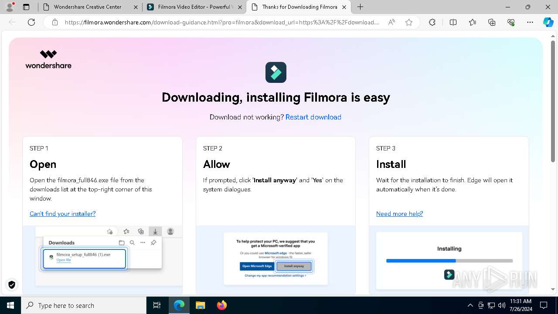Open Task View on taskbar
This screenshot has height=314, width=558.
tap(157, 305)
